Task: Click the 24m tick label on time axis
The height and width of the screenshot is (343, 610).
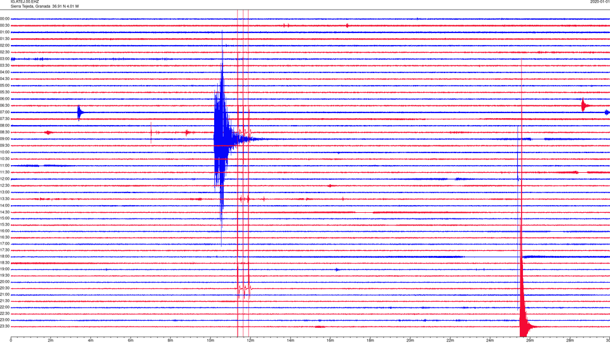Action: point(490,340)
